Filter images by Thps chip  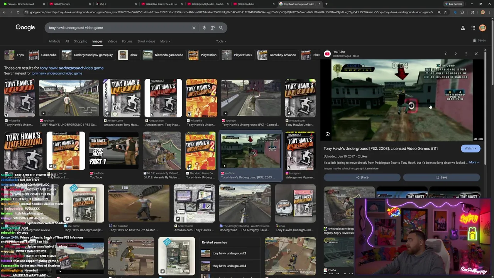pos(14,55)
